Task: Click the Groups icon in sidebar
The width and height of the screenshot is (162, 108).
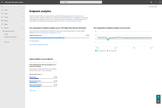Action: [2, 17]
